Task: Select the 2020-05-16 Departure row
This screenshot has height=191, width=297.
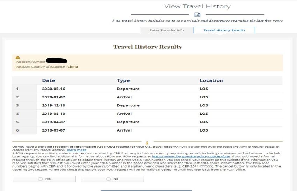Action: point(147,89)
